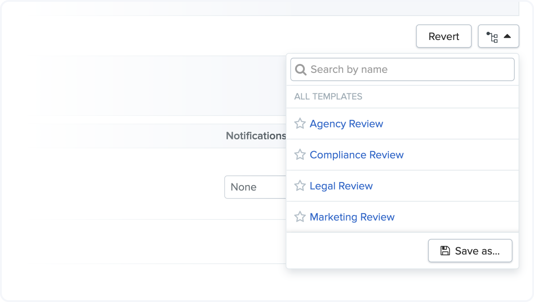Apply the Legal Review template
The image size is (534, 302).
pos(341,186)
